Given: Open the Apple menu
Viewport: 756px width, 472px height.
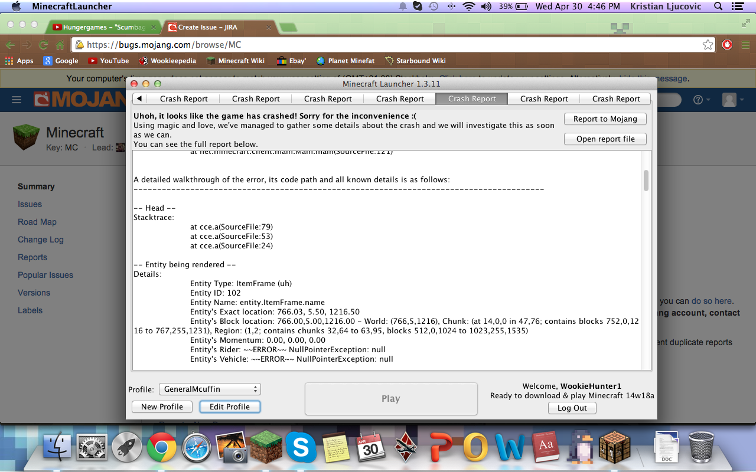Looking at the screenshot, I should click(16, 6).
